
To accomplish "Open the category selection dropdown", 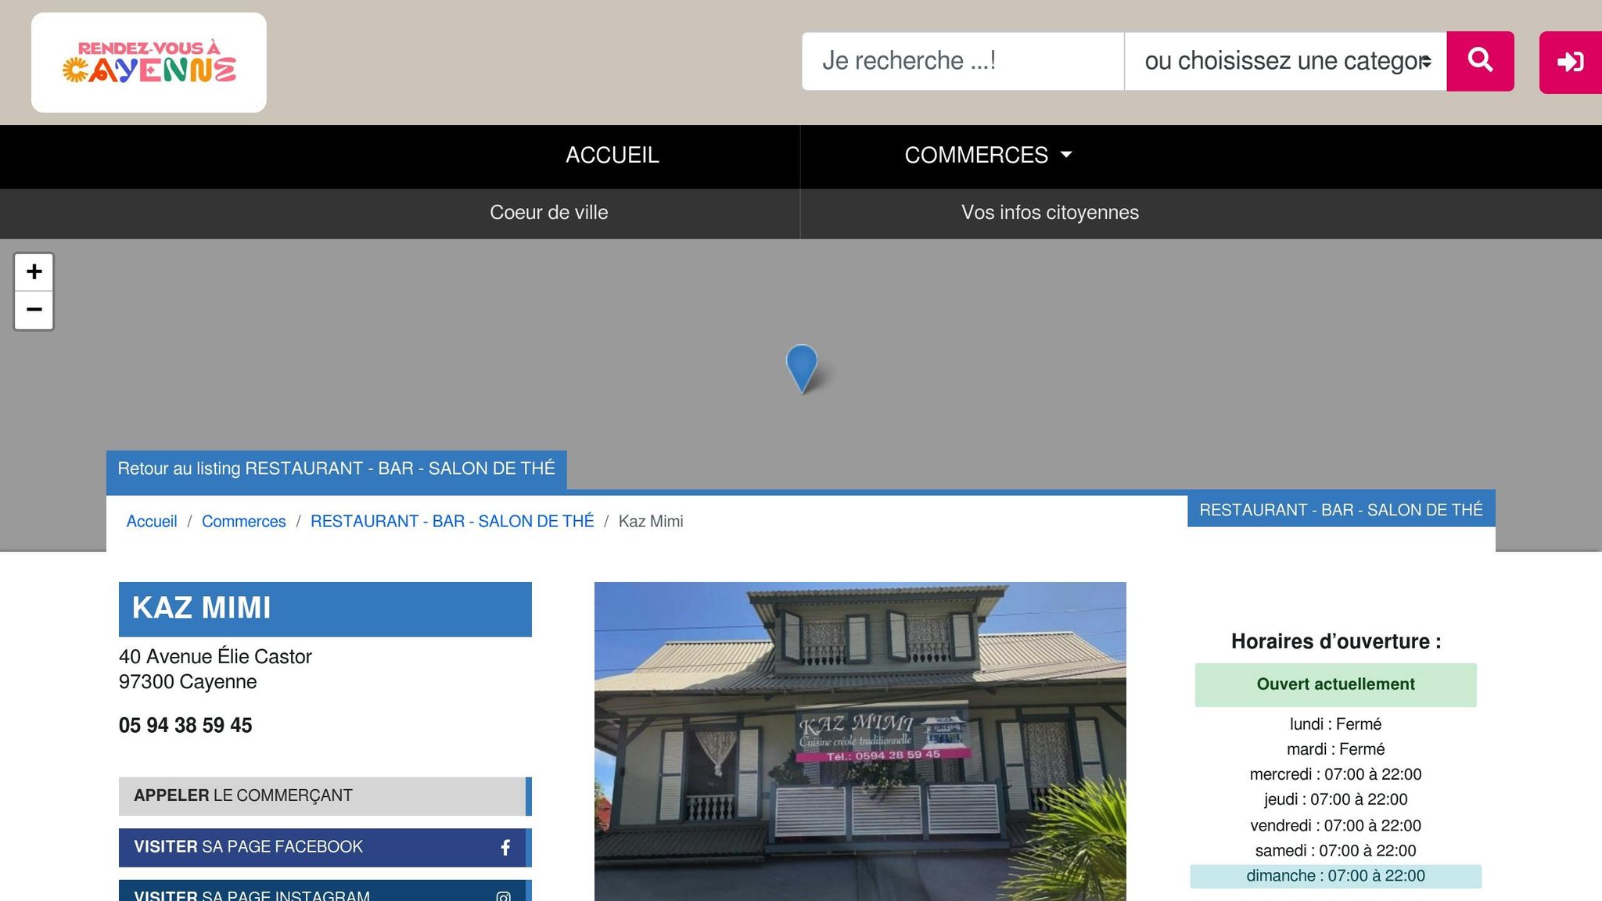I will click(x=1285, y=61).
